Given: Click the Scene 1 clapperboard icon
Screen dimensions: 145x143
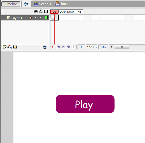Looking at the screenshot, I should [36, 4].
